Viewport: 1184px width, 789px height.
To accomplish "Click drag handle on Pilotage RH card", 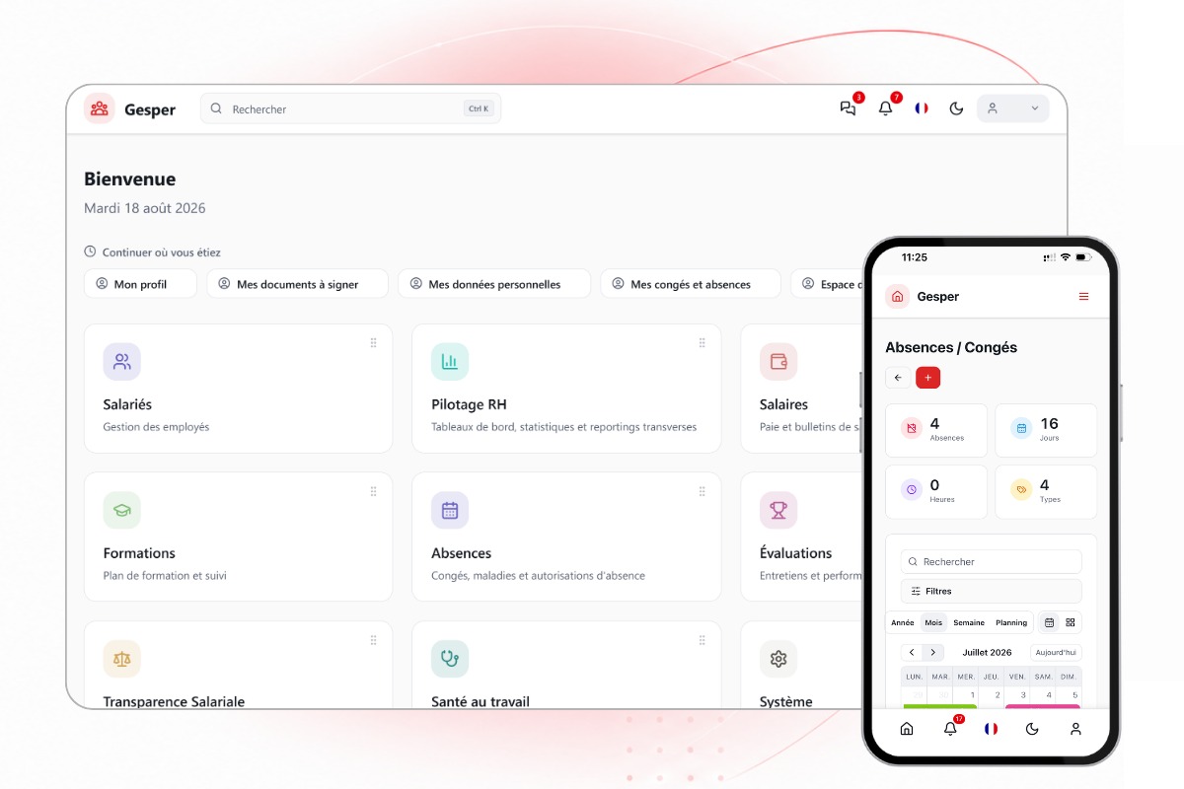I will click(702, 343).
